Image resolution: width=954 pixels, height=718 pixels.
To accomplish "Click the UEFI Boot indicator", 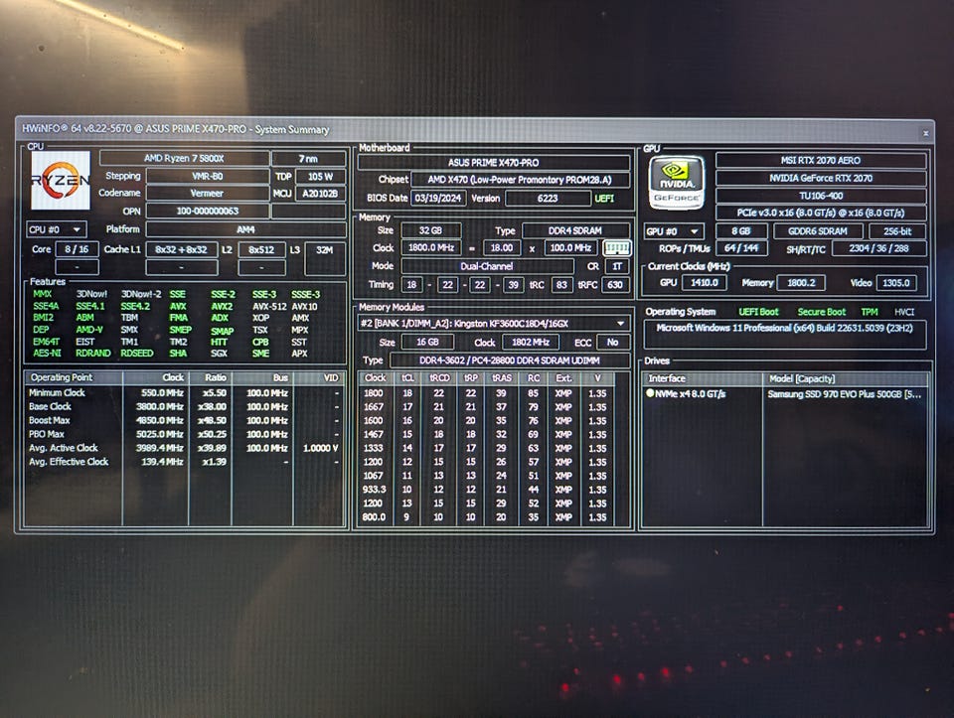I will [758, 312].
